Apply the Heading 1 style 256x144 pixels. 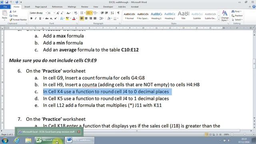(x=156, y=16)
